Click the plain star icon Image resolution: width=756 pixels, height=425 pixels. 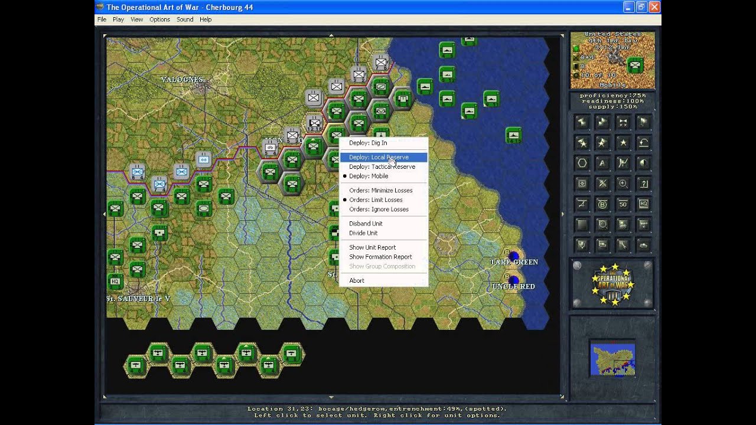tap(623, 143)
